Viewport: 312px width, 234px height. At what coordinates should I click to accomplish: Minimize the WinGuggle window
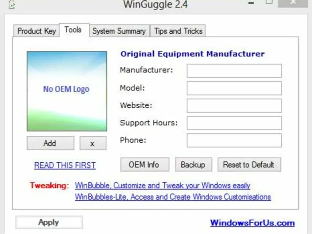pos(251,3)
